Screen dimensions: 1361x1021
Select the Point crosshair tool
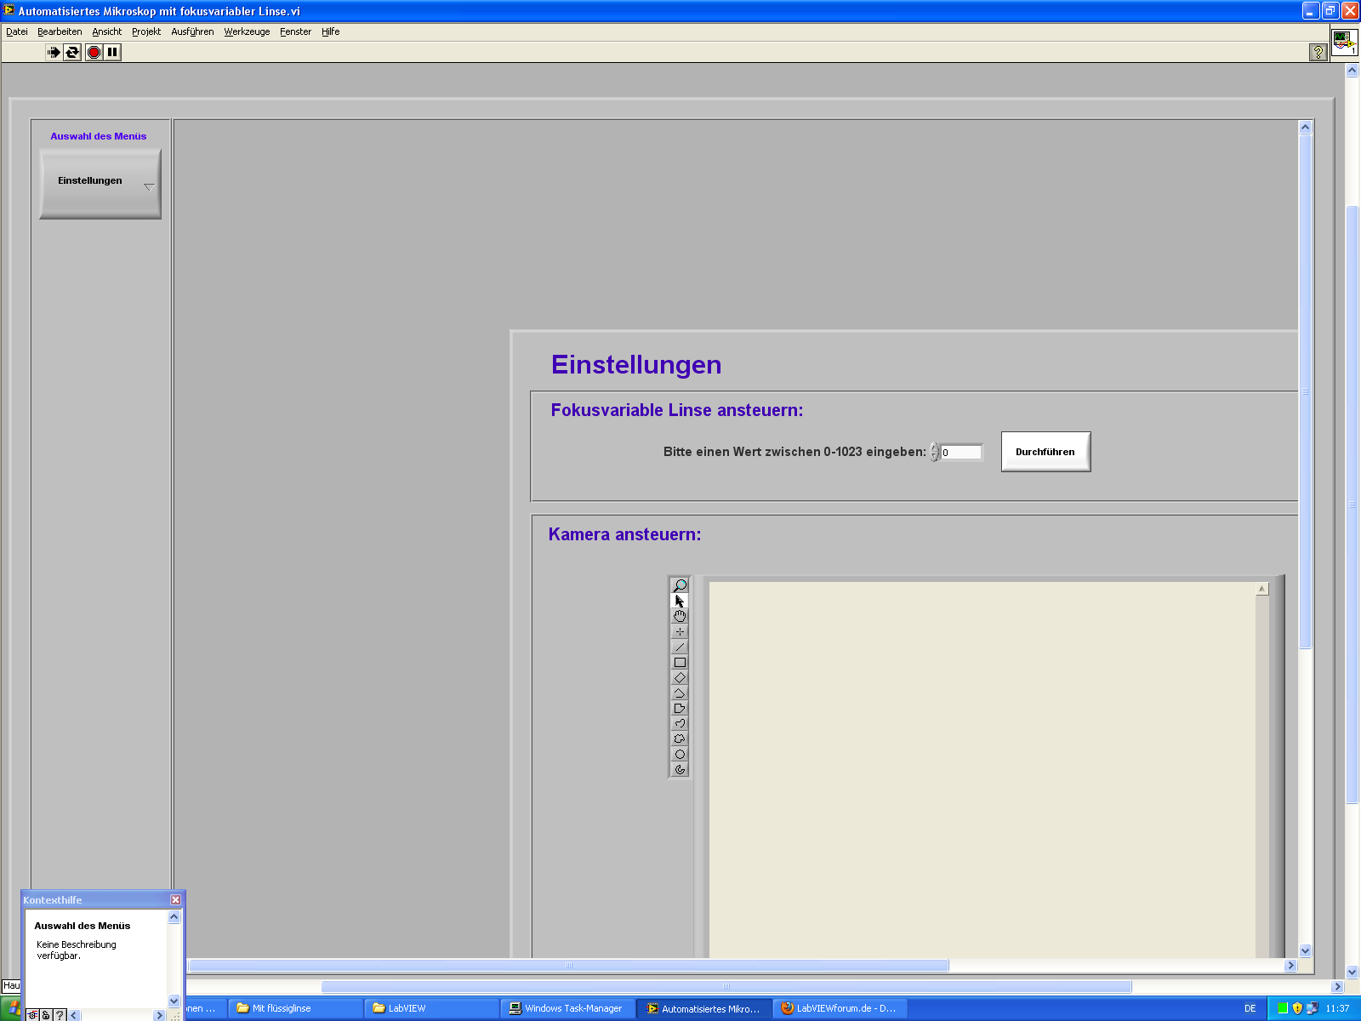680,631
